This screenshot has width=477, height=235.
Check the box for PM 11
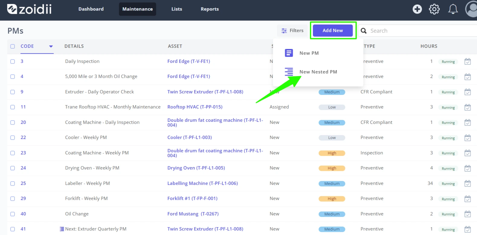click(13, 107)
